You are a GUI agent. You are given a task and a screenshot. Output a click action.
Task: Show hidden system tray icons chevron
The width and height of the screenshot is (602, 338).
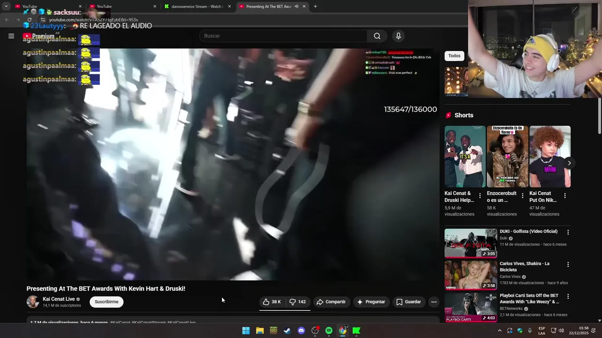pos(499,331)
